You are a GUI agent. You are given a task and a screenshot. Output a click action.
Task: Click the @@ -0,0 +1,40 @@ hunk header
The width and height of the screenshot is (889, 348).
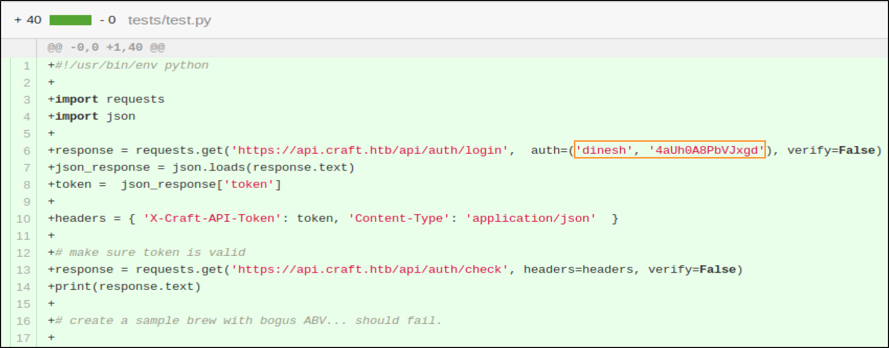point(106,48)
